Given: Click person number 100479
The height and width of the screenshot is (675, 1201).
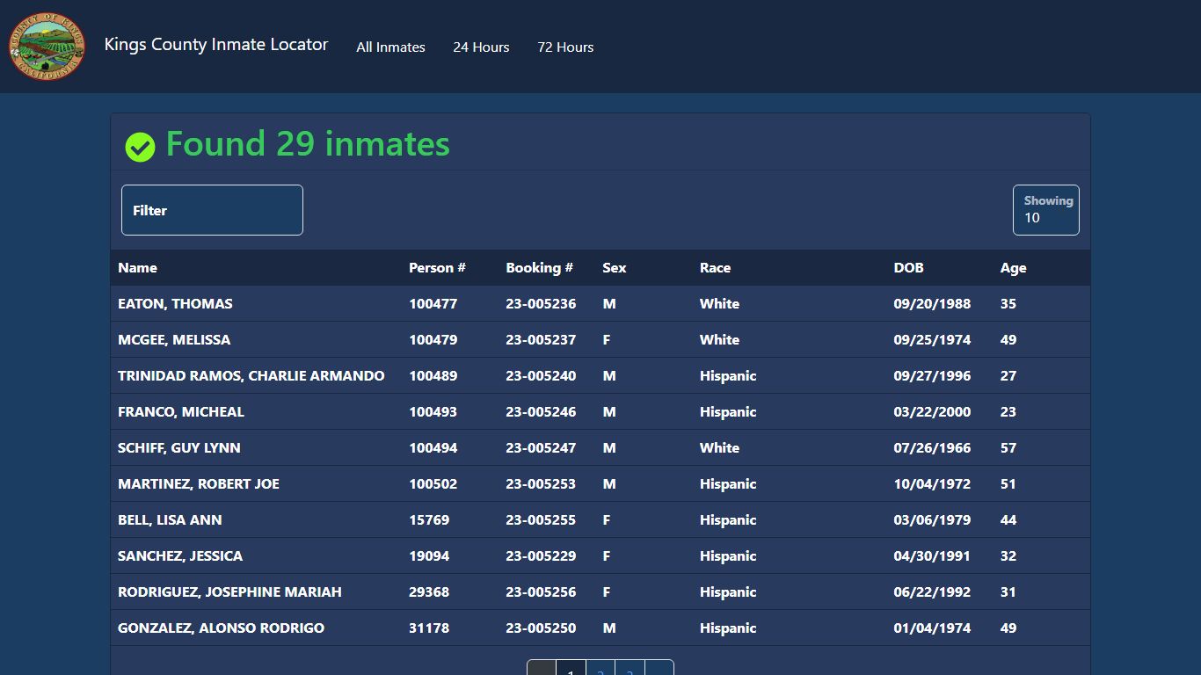Looking at the screenshot, I should [433, 340].
